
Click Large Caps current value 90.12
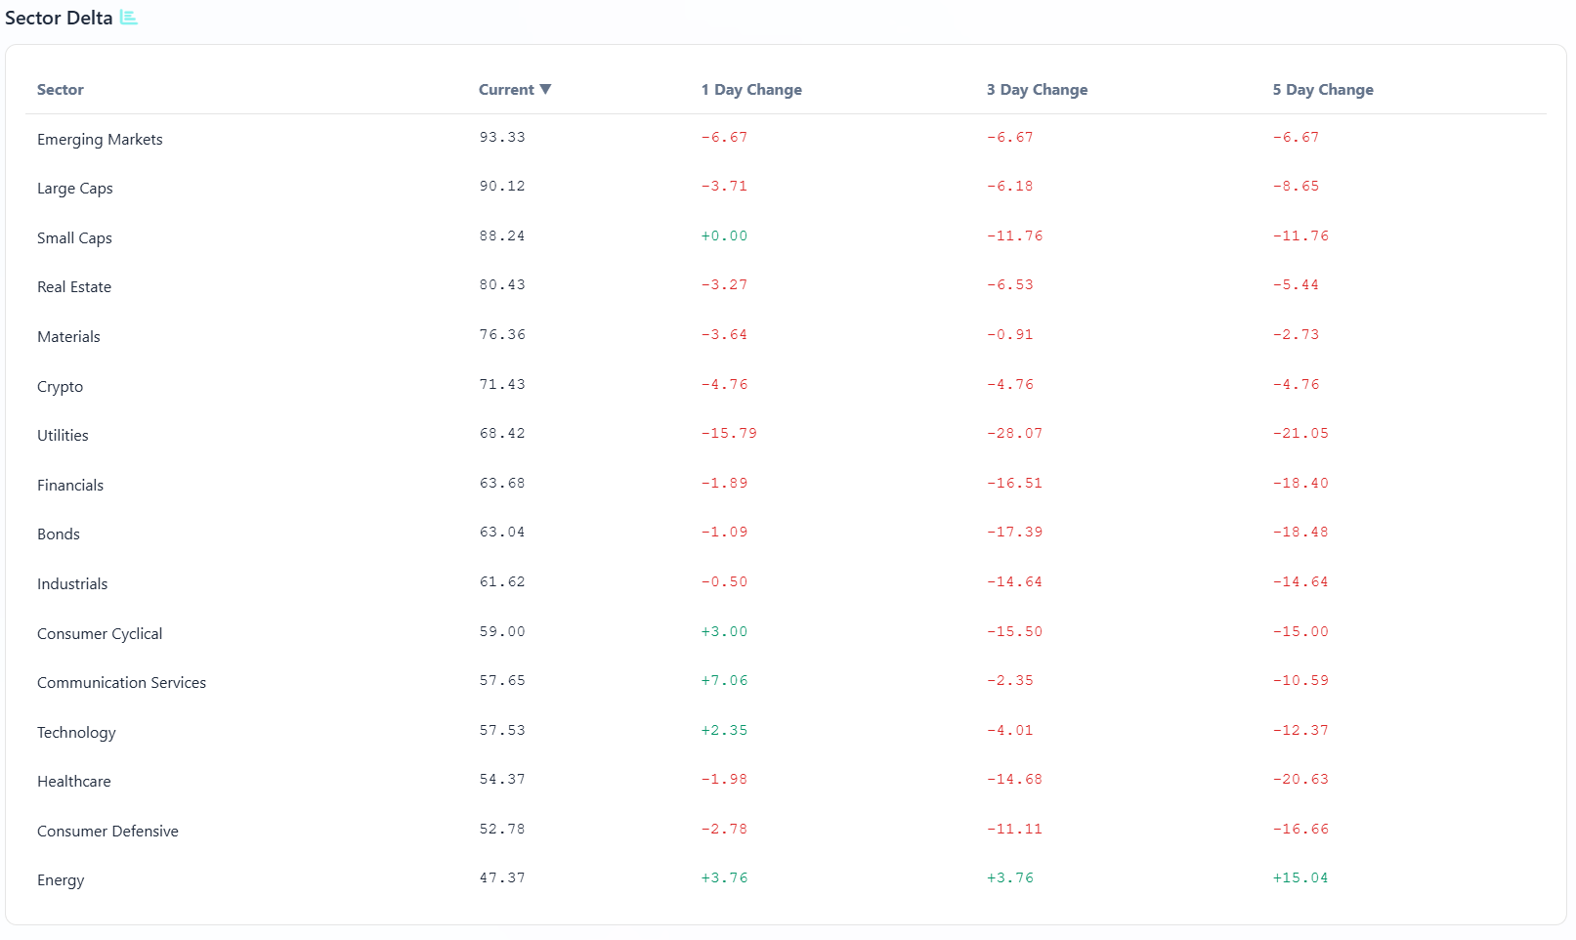502,186
